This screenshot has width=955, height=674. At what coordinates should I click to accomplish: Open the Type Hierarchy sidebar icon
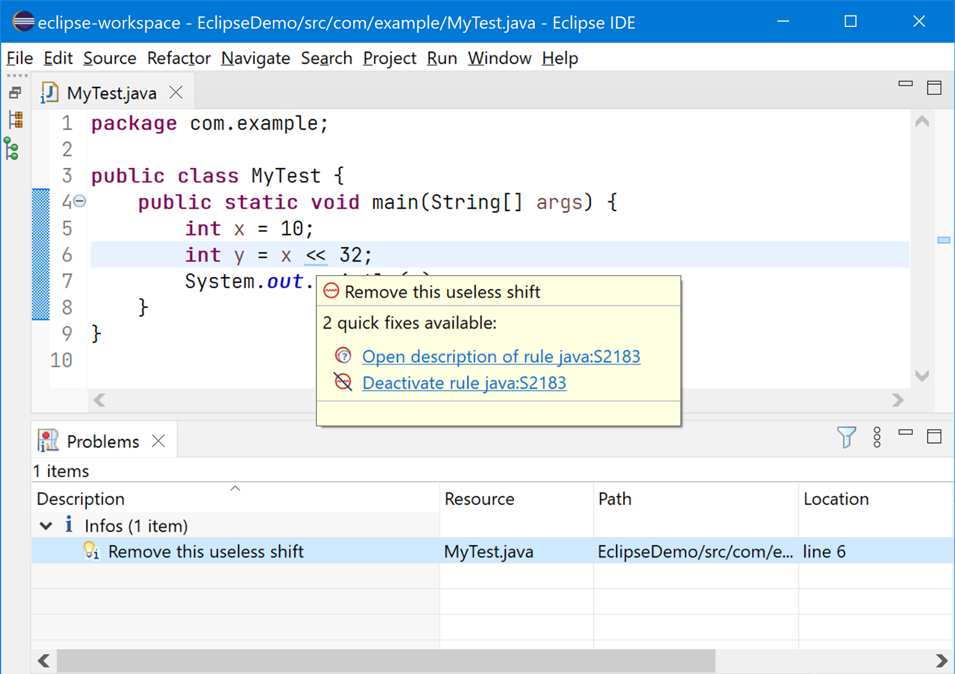pyautogui.click(x=12, y=149)
